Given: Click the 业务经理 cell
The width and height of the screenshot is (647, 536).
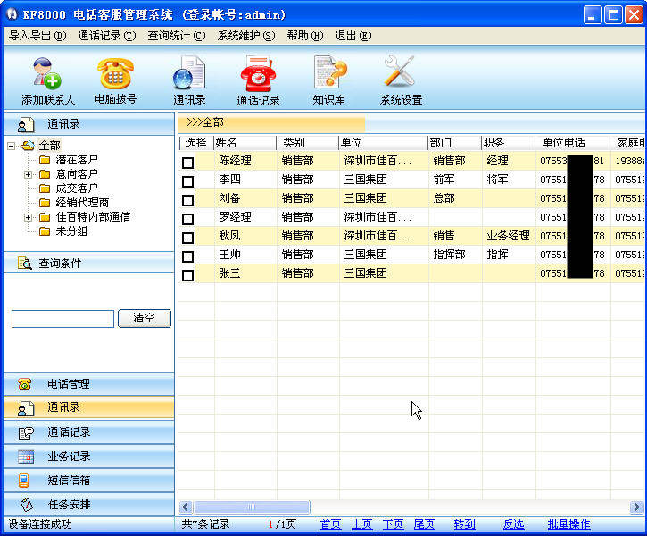Looking at the screenshot, I should click(x=508, y=236).
